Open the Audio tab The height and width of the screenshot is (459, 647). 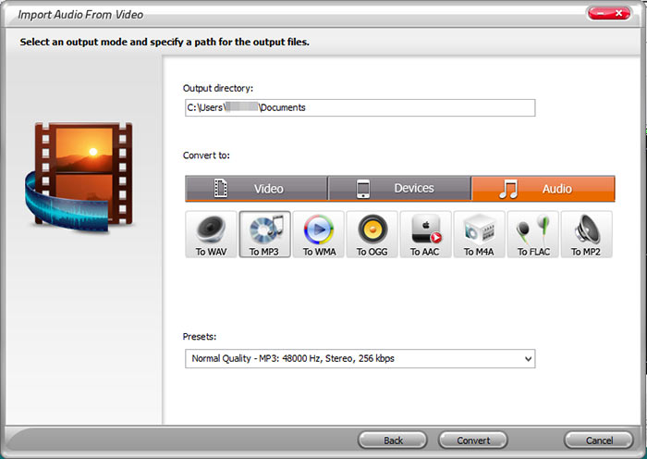point(543,189)
